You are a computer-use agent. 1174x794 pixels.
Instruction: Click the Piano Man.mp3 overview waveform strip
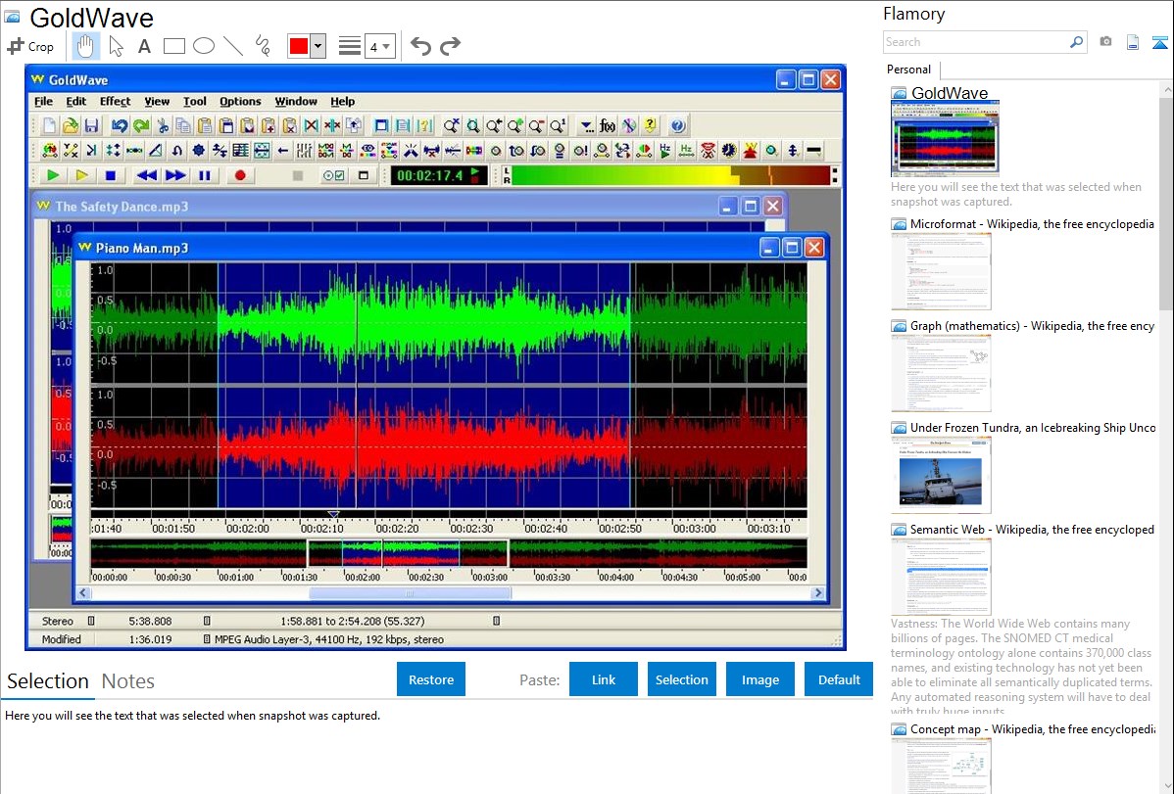449,553
